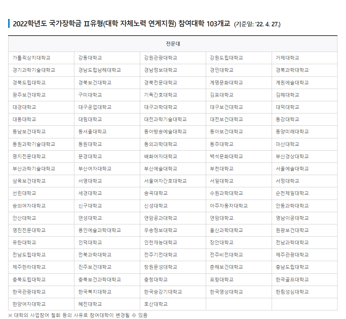
Task: Click the 거제대학교 cell
Action: coord(305,58)
